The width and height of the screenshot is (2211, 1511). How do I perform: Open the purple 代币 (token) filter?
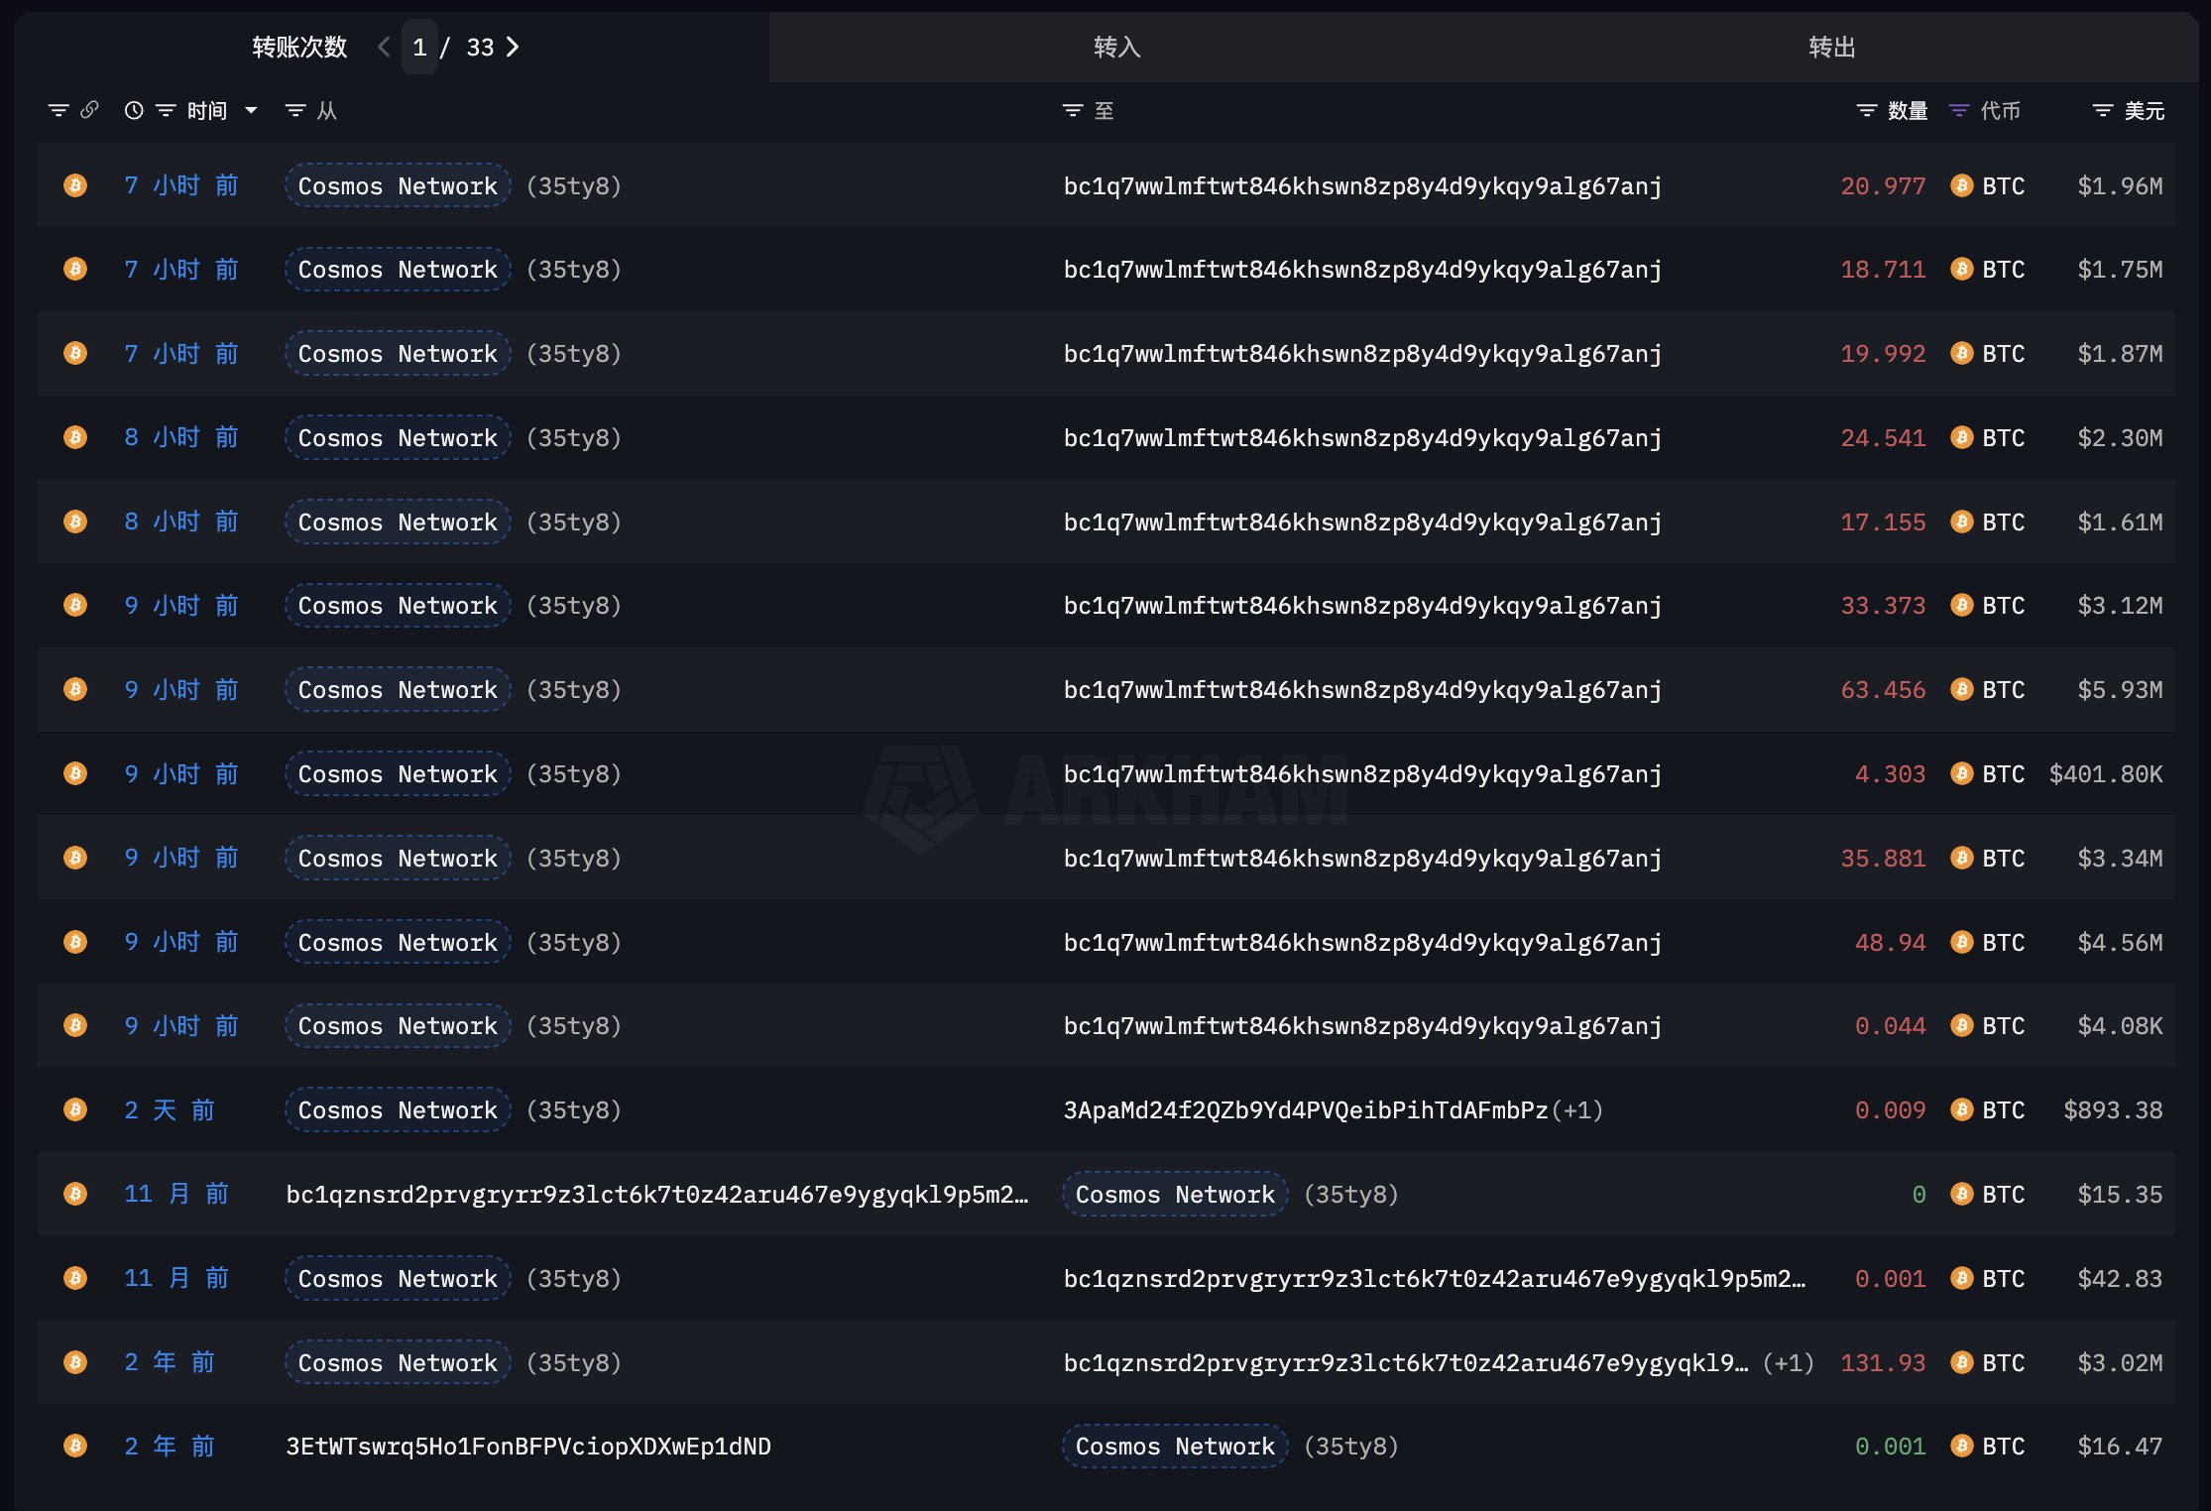[x=1958, y=110]
